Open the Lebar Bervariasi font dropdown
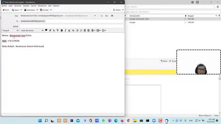This screenshot has width=221, height=124. 32,30
